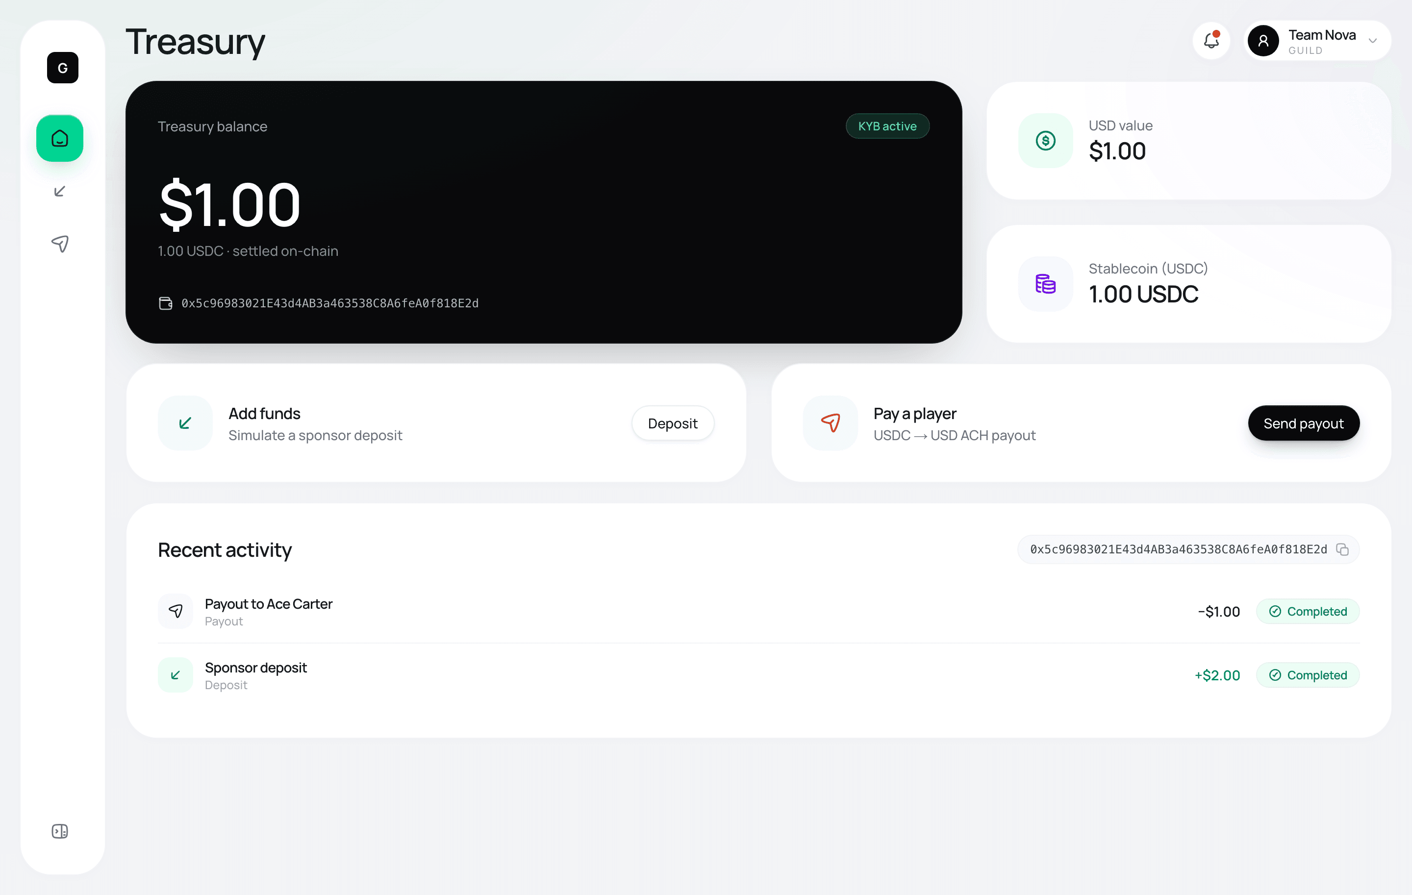Click the dollar coin USD value icon
This screenshot has height=895, width=1412.
pyautogui.click(x=1045, y=141)
